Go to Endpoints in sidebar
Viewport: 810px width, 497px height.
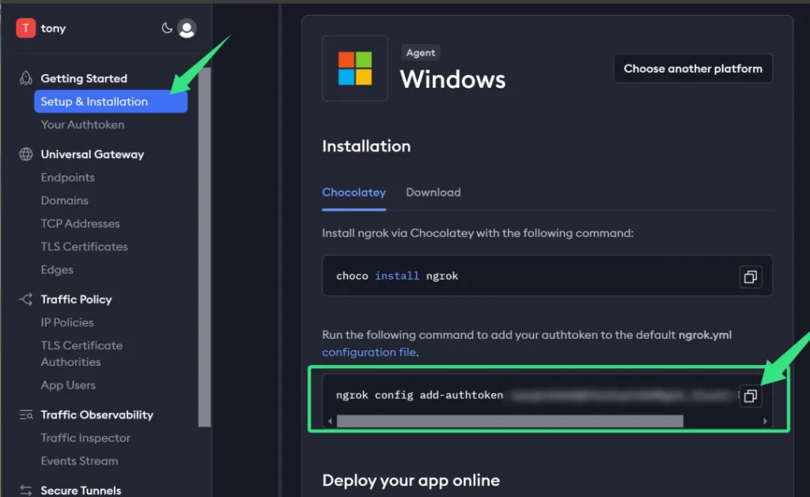(68, 177)
